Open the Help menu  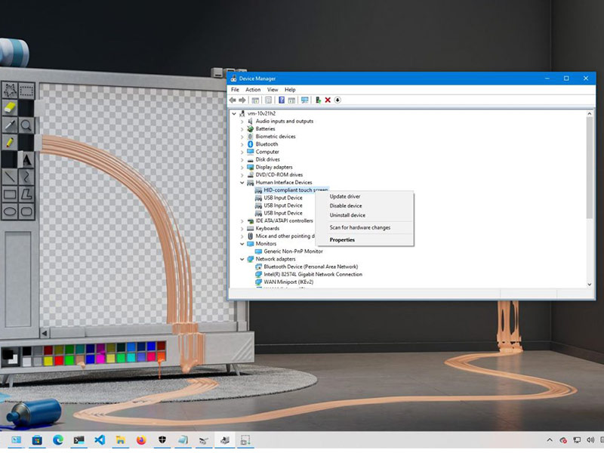click(290, 90)
